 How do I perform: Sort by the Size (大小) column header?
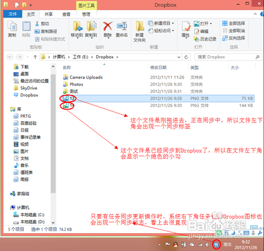coord(235,67)
